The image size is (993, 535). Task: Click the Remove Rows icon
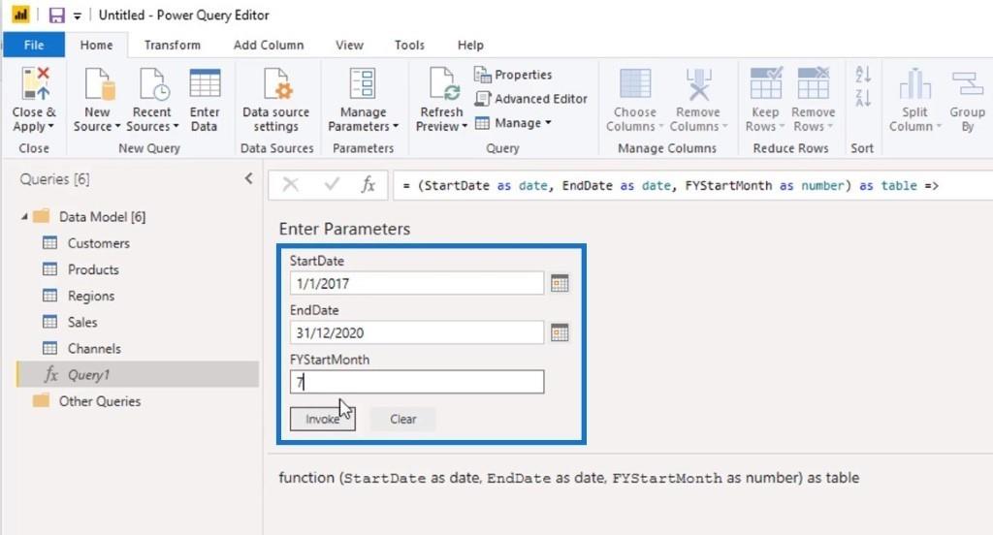point(814,83)
